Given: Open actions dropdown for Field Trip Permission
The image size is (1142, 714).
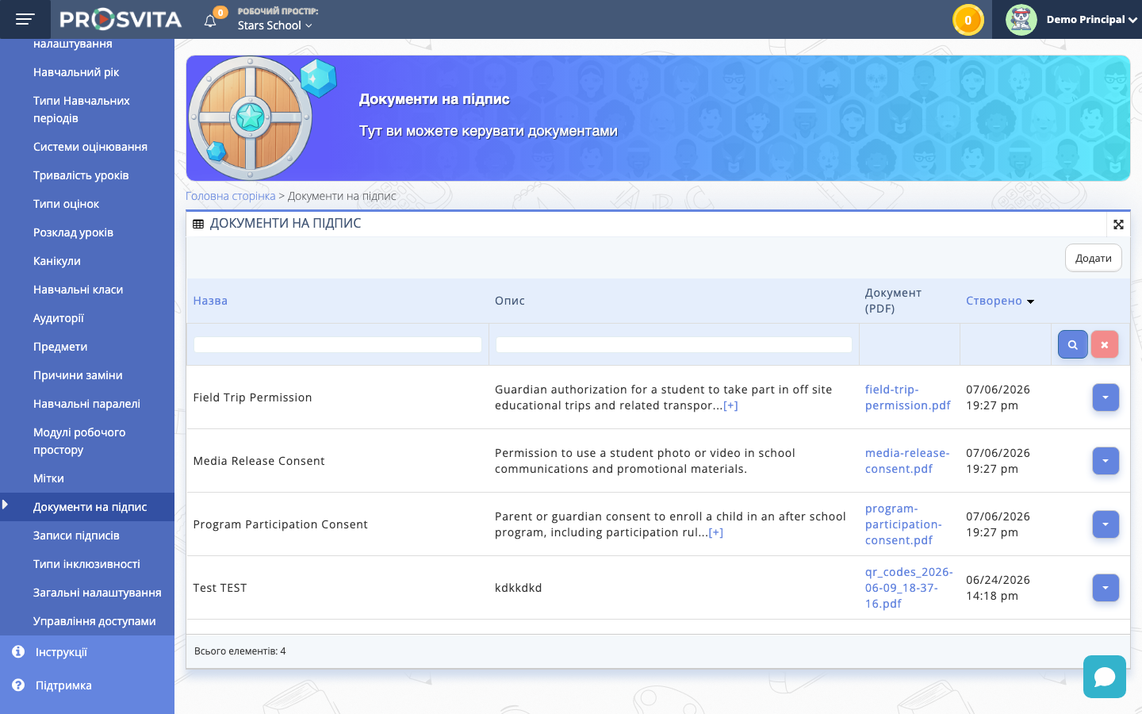Looking at the screenshot, I should click(x=1106, y=397).
